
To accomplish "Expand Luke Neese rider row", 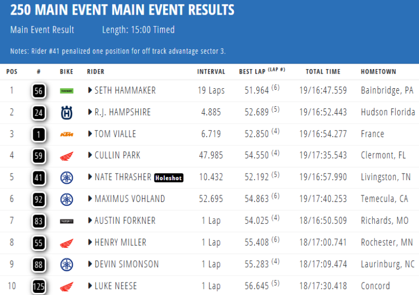I will click(x=90, y=286).
